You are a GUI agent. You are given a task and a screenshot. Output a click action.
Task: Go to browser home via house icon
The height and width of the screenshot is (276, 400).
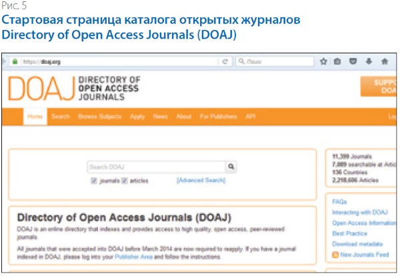click(x=385, y=61)
